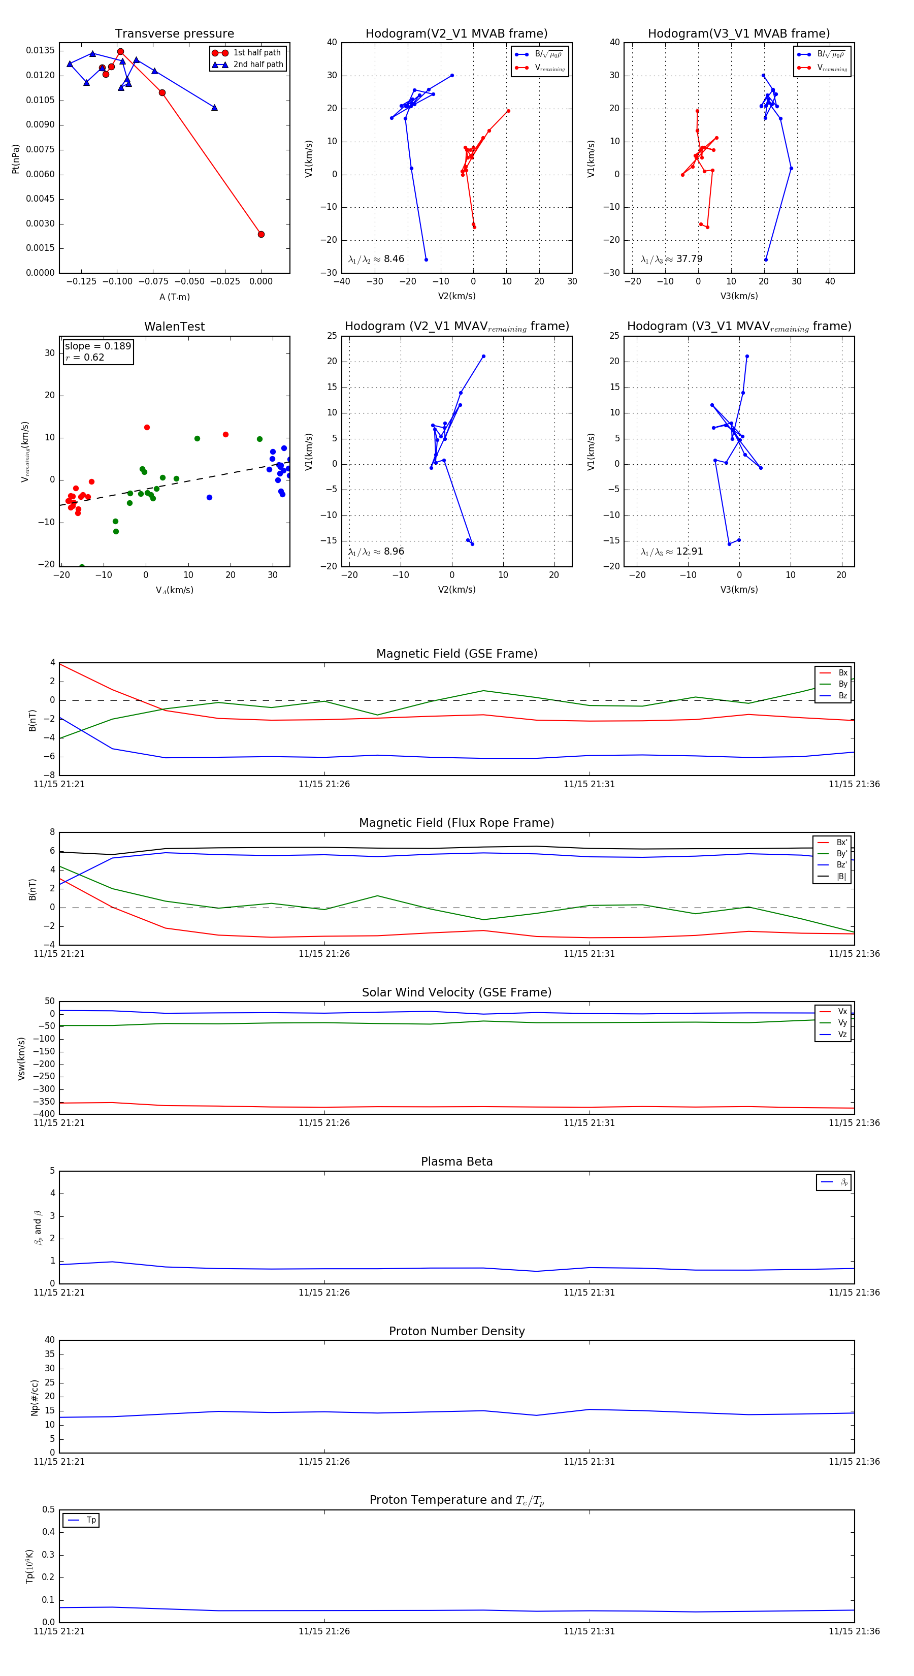This screenshot has height=1676, width=914.
Task: Click the 'Plasma Beta' plot title
Action: (456, 1162)
